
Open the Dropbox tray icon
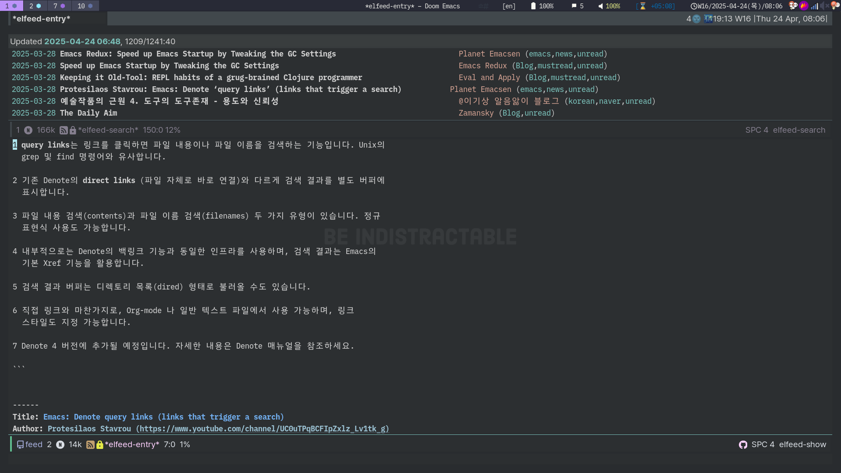pos(793,6)
